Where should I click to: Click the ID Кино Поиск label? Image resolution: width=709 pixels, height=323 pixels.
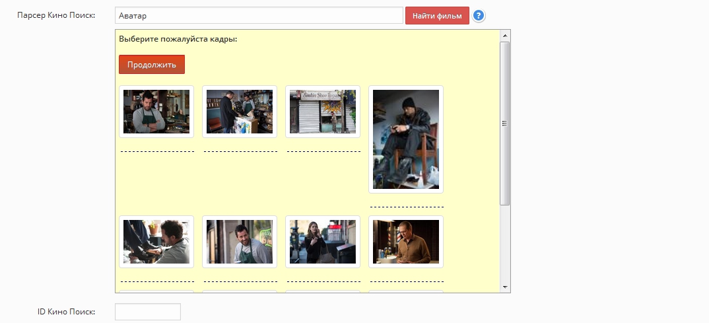pos(67,312)
